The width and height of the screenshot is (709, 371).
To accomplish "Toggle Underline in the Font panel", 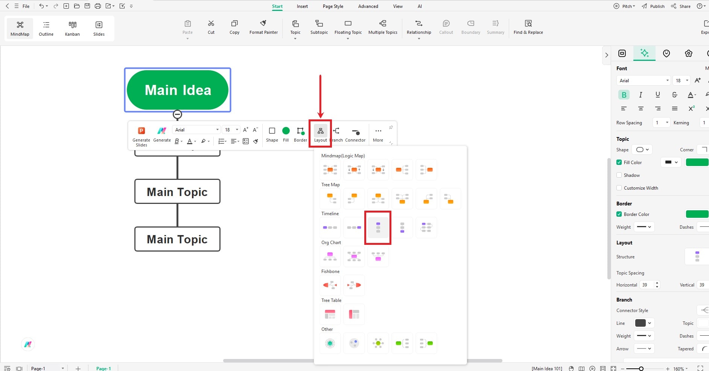I will click(x=657, y=95).
